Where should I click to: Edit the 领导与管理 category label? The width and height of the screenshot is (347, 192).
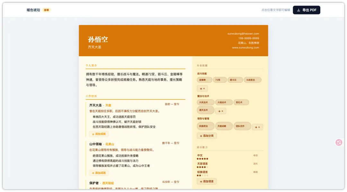coord(203,119)
